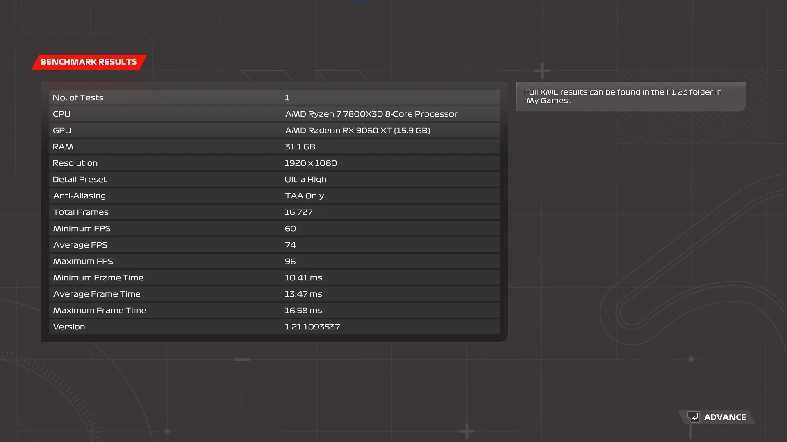This screenshot has width=787, height=442.
Task: Select the Resolution 1920 x 1080 row
Action: pyautogui.click(x=274, y=163)
